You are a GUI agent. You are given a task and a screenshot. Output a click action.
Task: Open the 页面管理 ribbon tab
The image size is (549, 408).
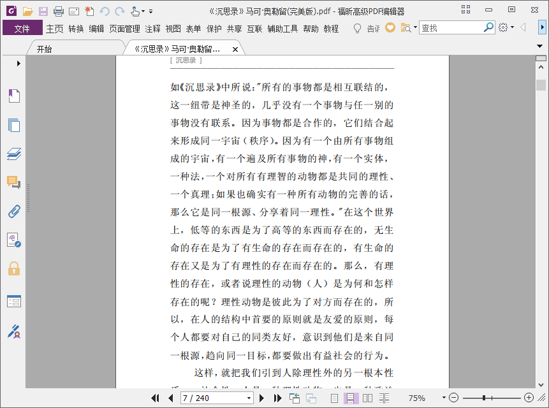coord(124,28)
